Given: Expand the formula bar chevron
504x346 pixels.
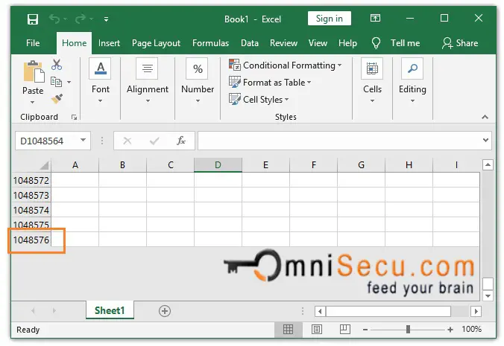Looking at the screenshot, I should click(x=485, y=140).
